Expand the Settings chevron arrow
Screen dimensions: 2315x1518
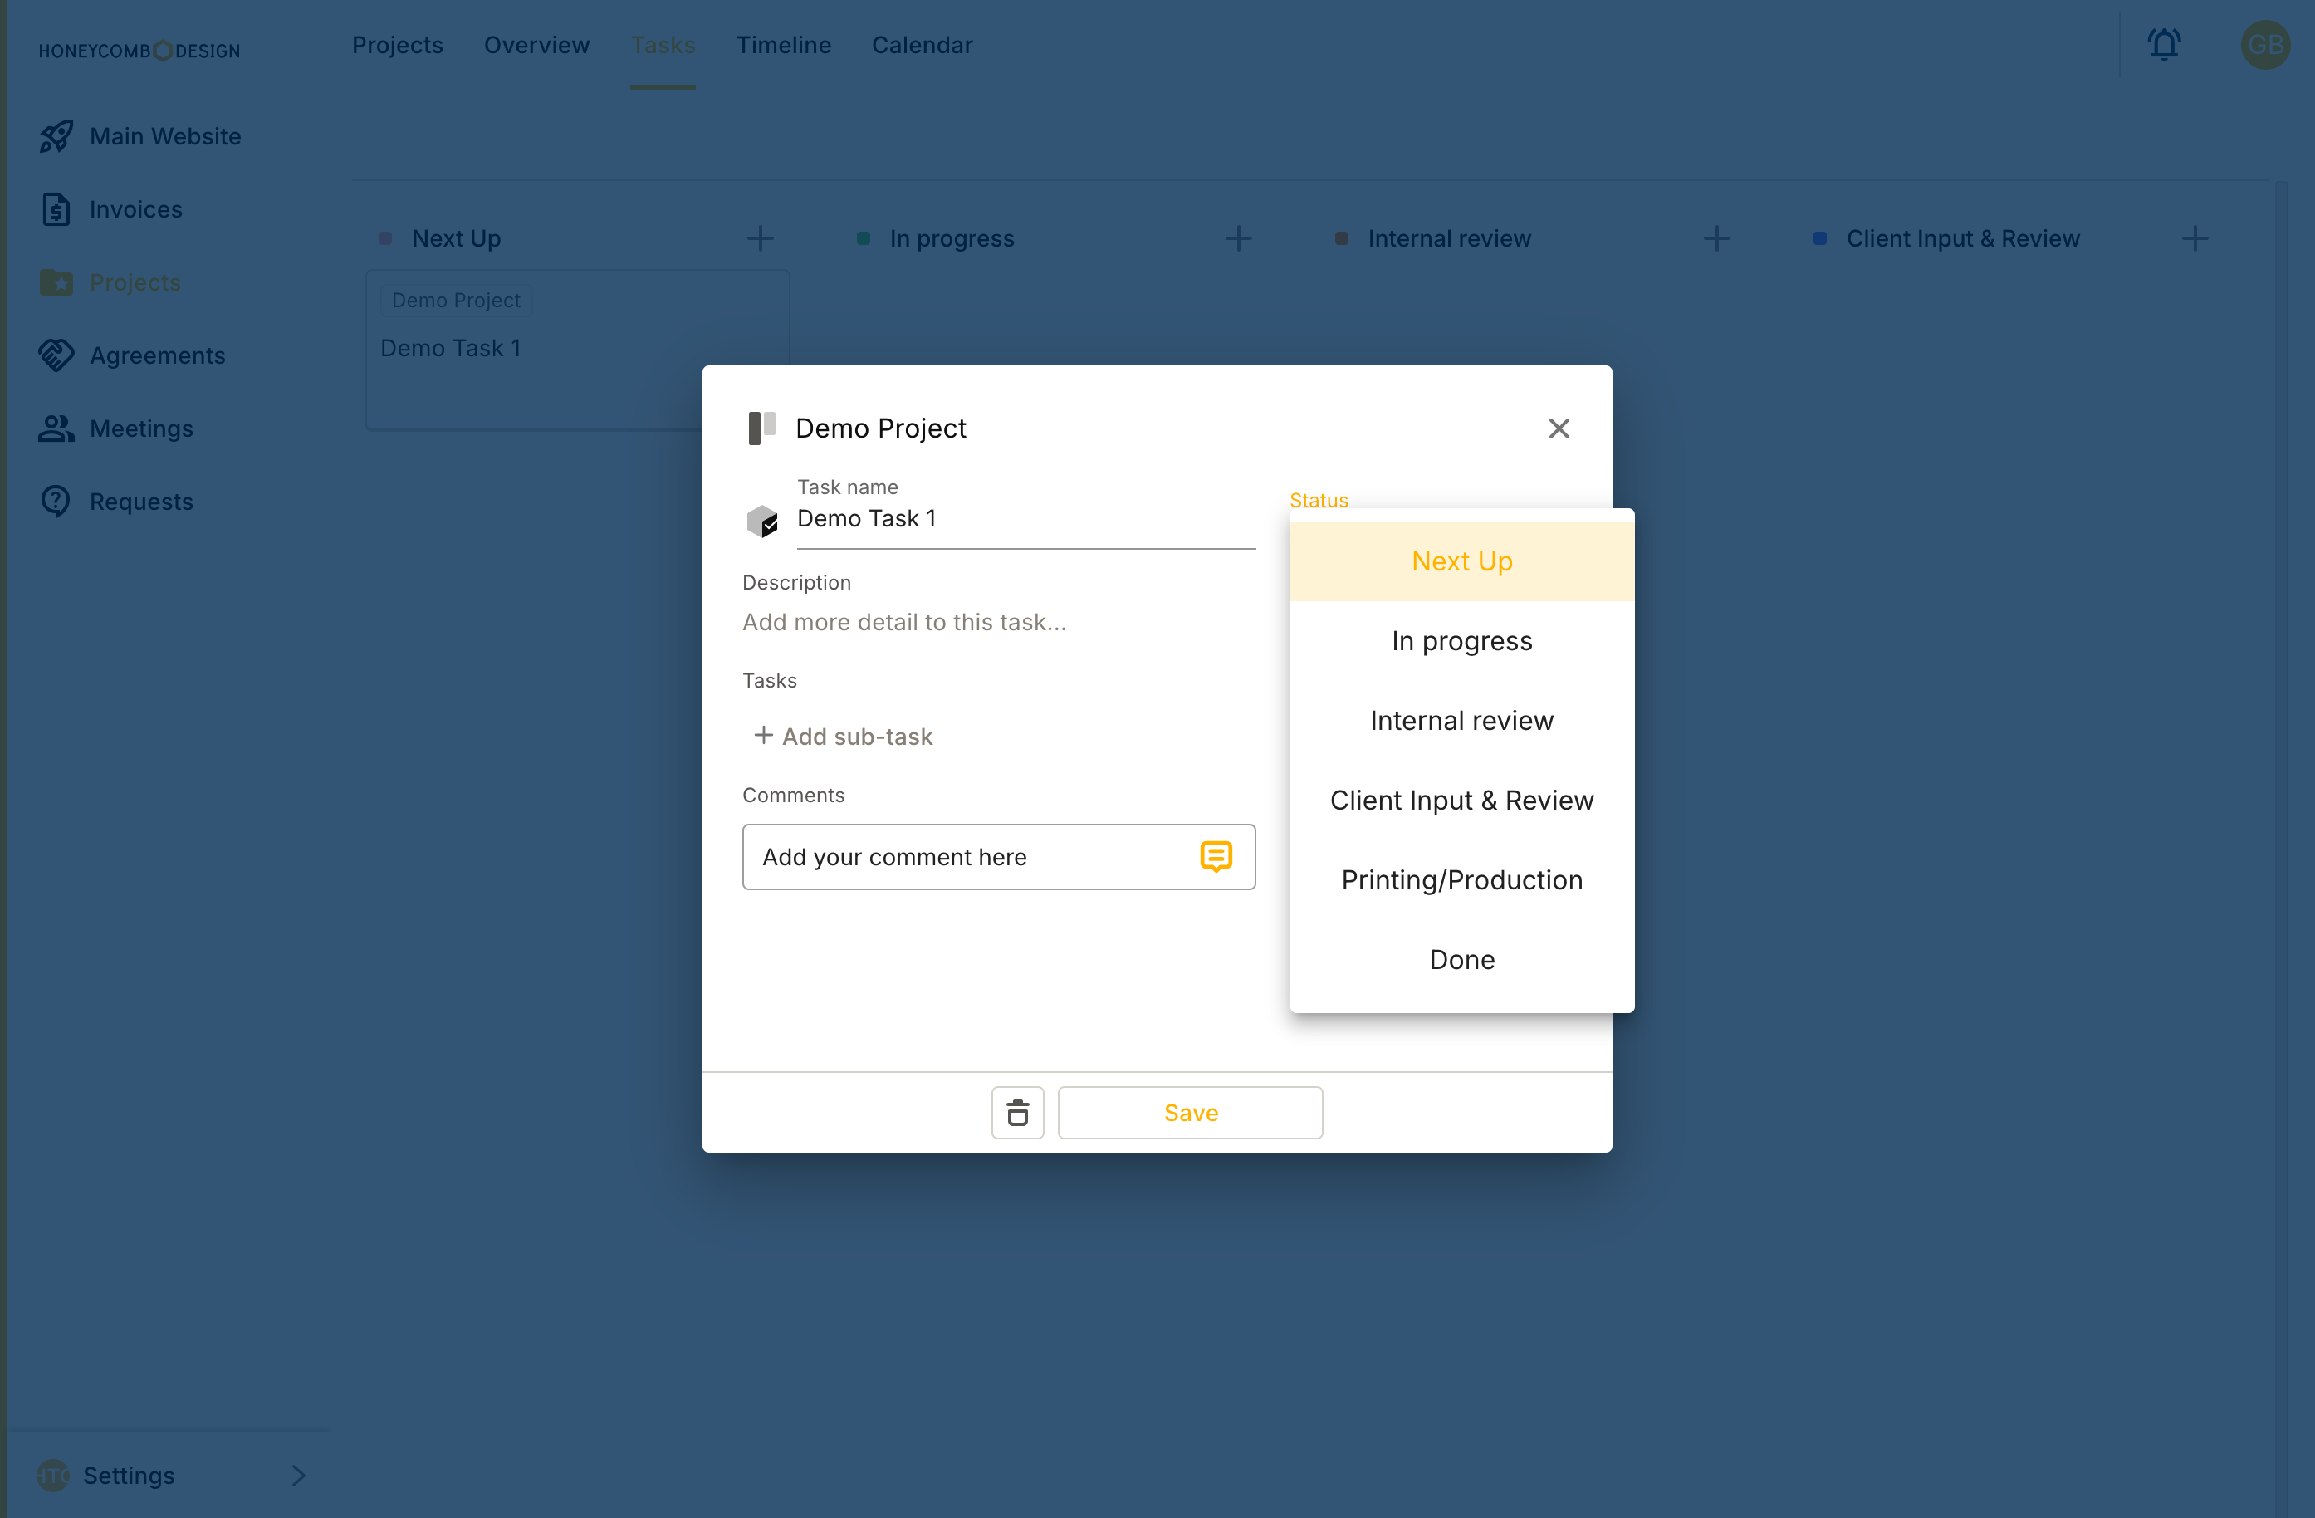299,1475
